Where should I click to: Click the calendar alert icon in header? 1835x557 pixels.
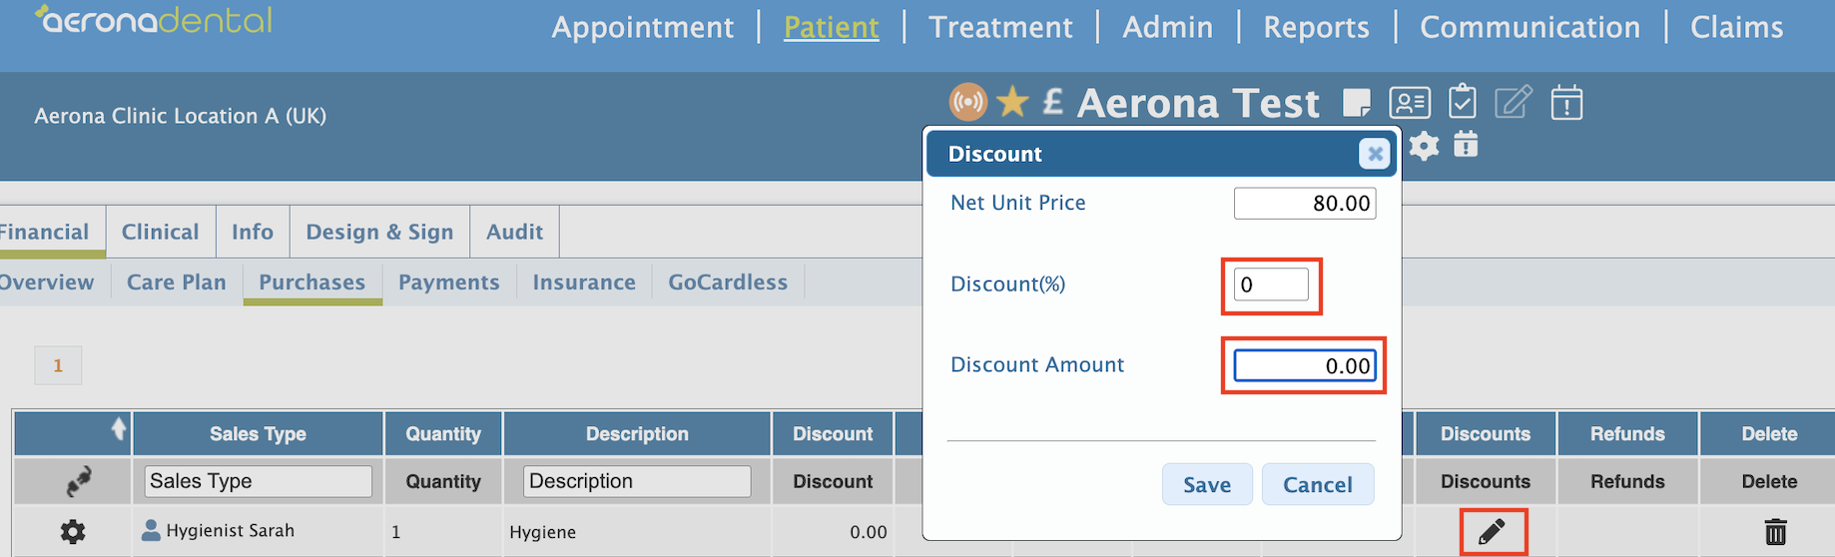1566,102
